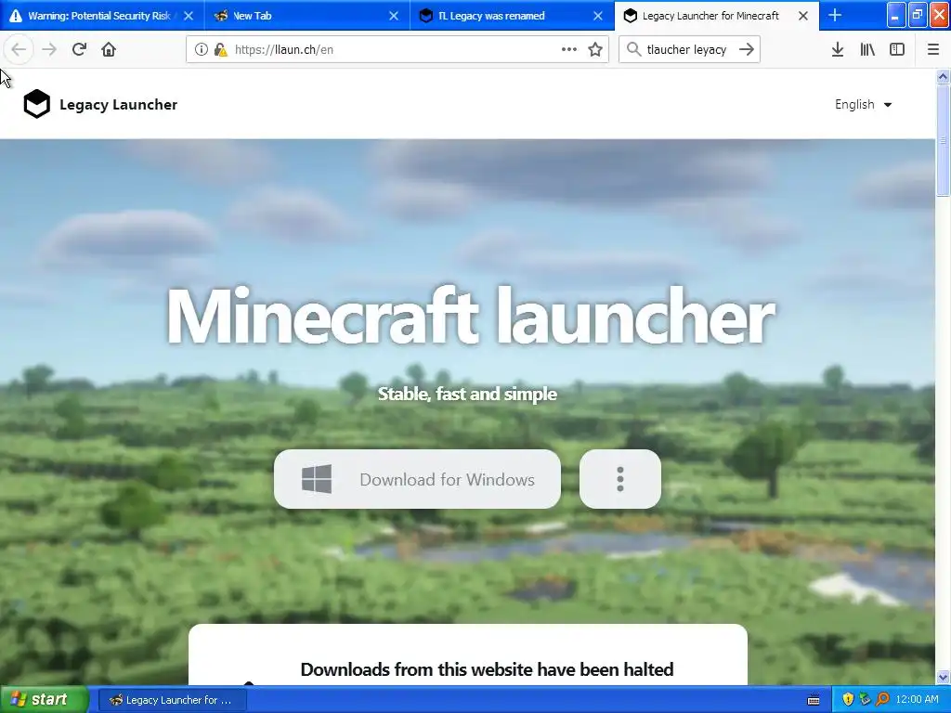Screen dimensions: 951x713
Task: Show site information icon in address bar
Action: pos(201,50)
